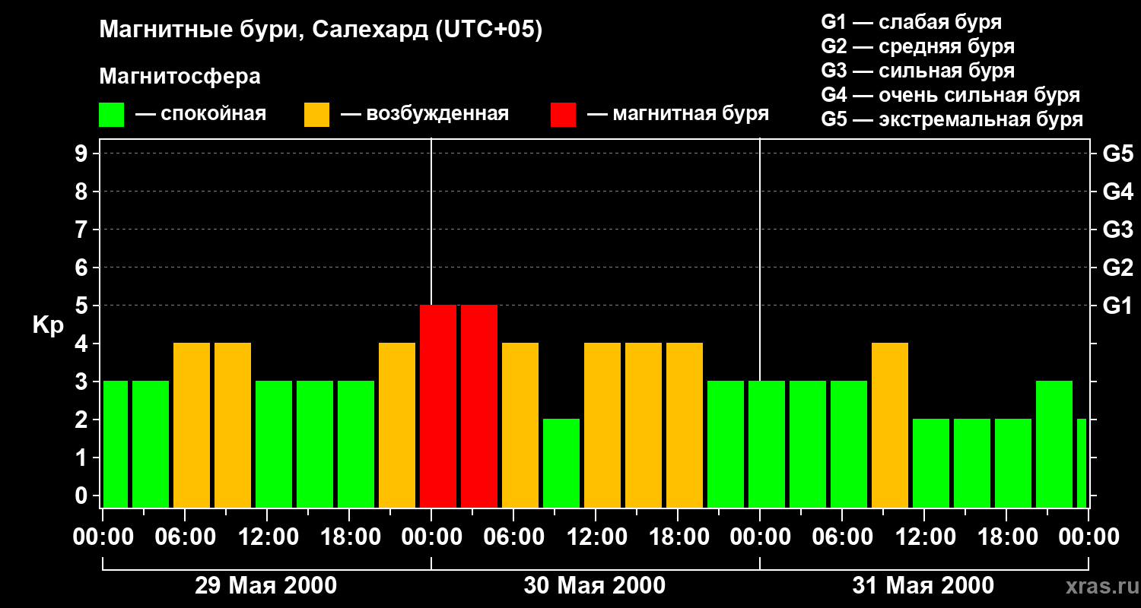
Task: Select the line "G3 — сильная буря"
Action: tap(917, 71)
